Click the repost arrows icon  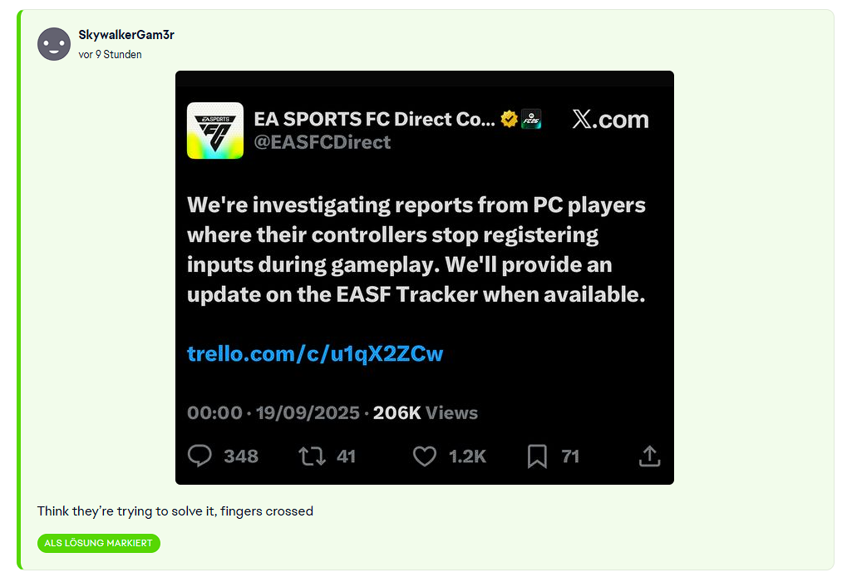313,456
